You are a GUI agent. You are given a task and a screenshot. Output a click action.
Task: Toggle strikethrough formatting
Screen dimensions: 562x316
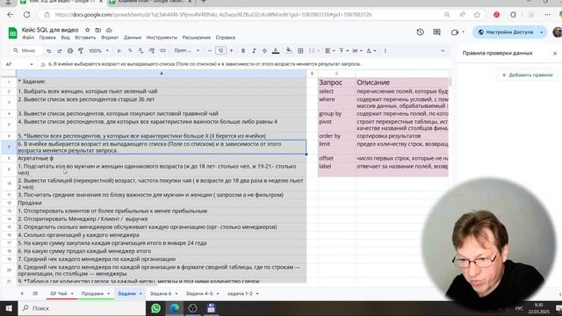pos(264,51)
